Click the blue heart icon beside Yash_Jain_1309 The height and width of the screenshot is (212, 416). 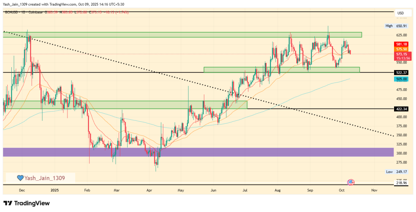(19, 178)
